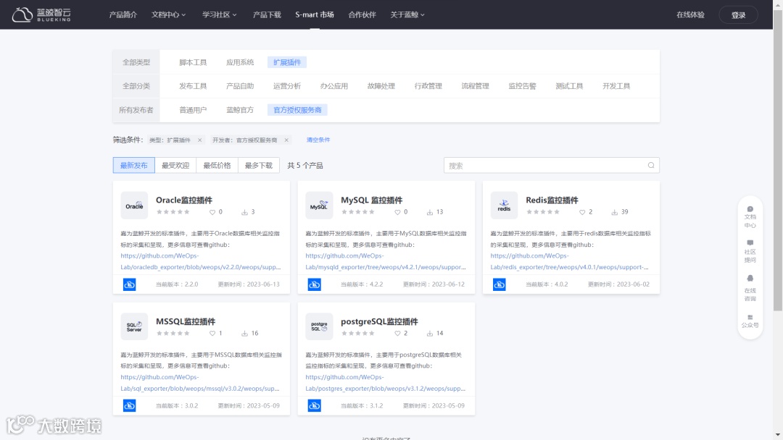Click publisher badge on Oracle card footer
The image size is (783, 440).
coord(129,284)
